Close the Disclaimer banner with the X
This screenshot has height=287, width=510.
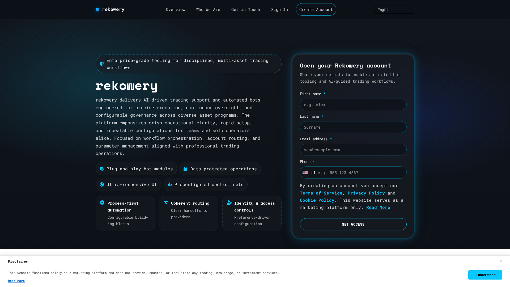tap(500, 261)
